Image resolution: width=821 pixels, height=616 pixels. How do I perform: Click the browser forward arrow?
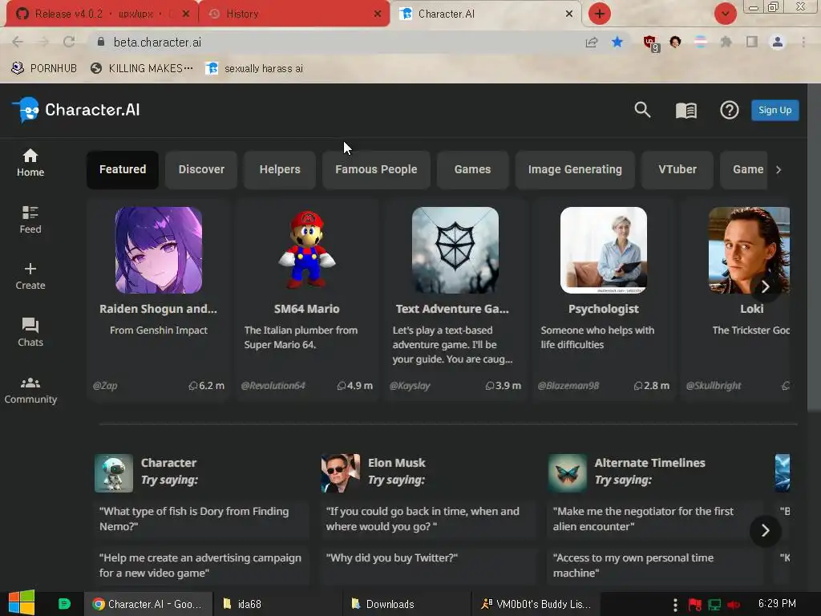click(x=43, y=42)
